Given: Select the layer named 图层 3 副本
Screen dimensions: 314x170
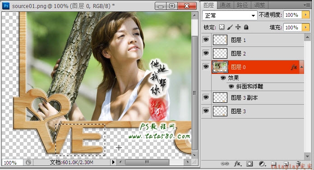Looking at the screenshot, I should 245,98.
